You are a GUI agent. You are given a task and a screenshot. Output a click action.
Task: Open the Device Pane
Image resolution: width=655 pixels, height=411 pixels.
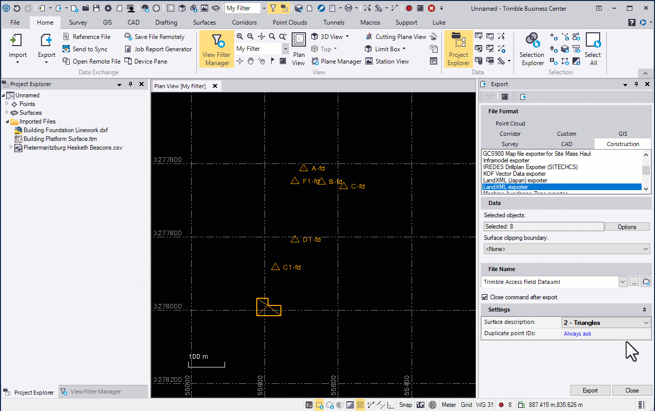pos(146,61)
